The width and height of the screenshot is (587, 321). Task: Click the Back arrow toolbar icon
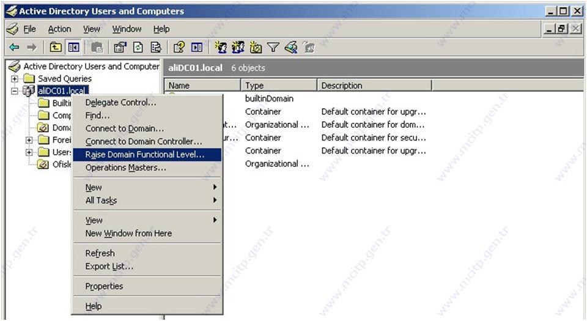pos(14,47)
